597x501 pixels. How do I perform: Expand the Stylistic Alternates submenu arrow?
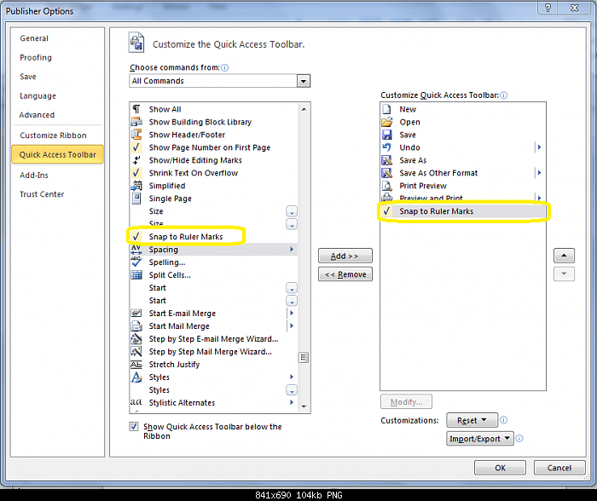[x=292, y=402]
